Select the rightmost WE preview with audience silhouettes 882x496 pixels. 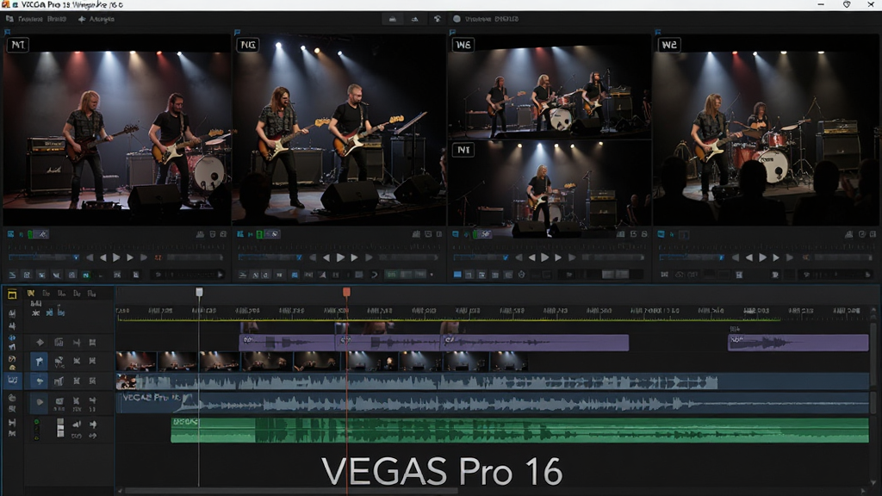coord(766,130)
